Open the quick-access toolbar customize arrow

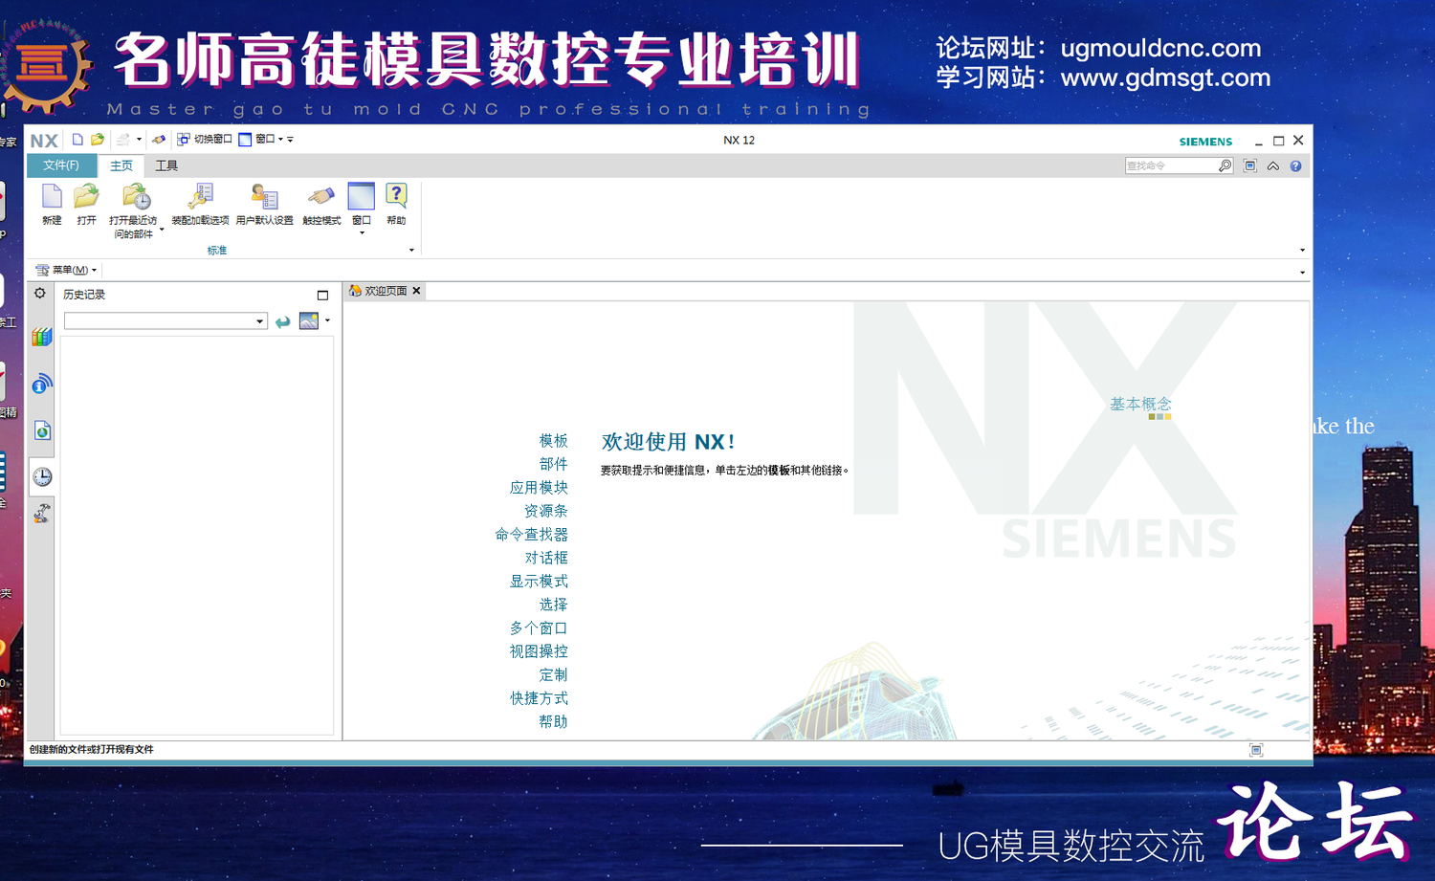(x=290, y=140)
